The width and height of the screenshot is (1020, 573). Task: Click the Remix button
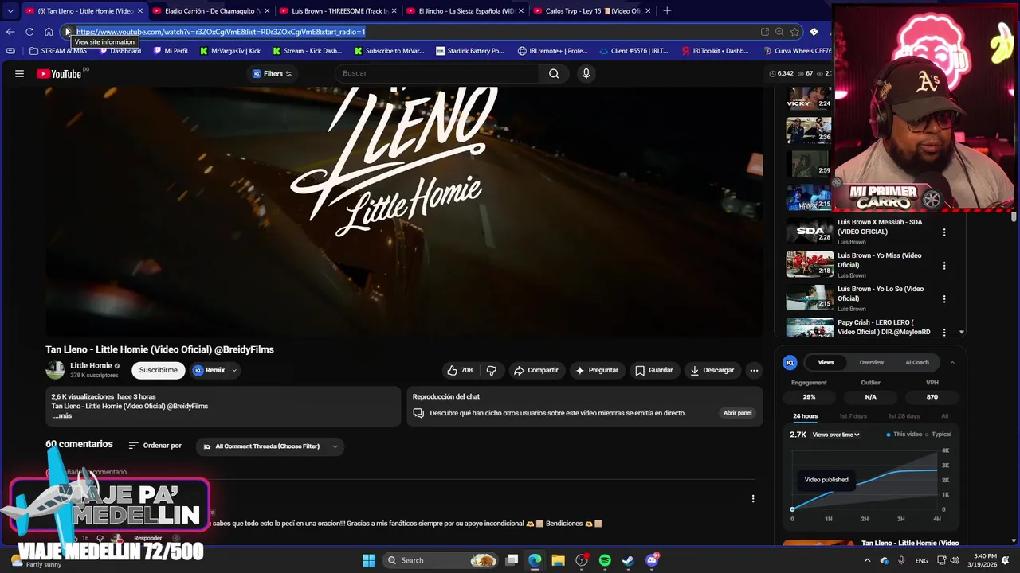click(x=210, y=370)
